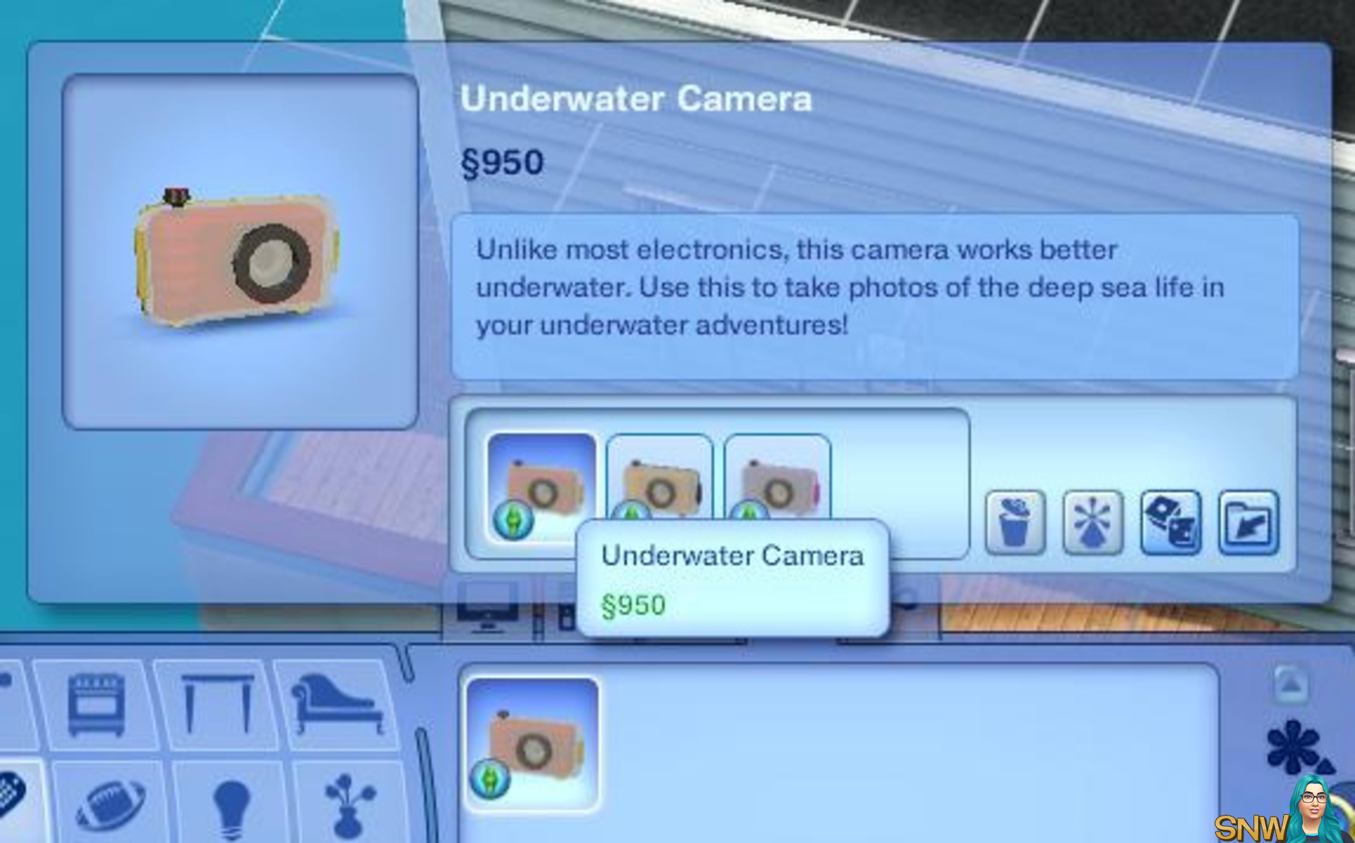The height and width of the screenshot is (843, 1355).
Task: Choose the first pink camera color preset
Action: (x=541, y=487)
